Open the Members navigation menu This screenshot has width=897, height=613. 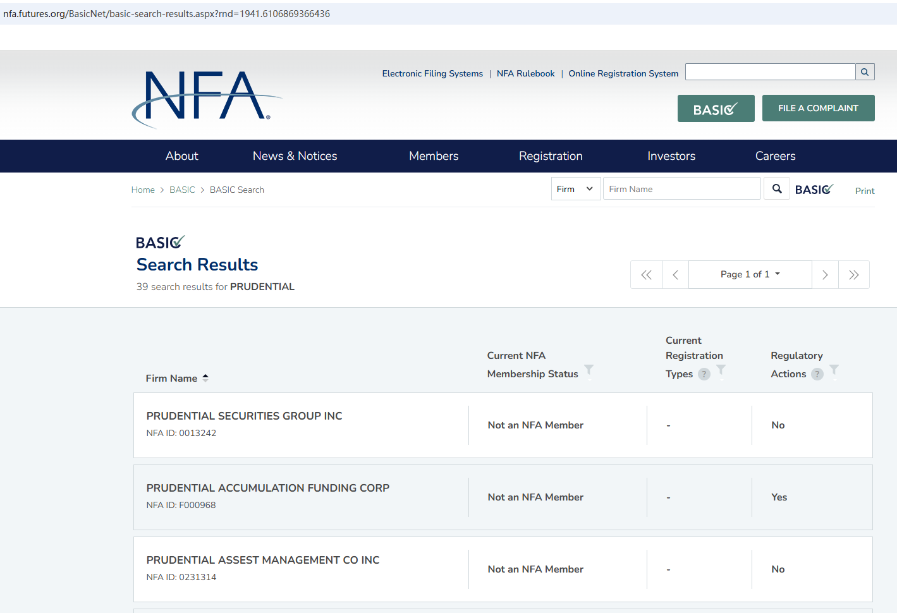tap(434, 156)
